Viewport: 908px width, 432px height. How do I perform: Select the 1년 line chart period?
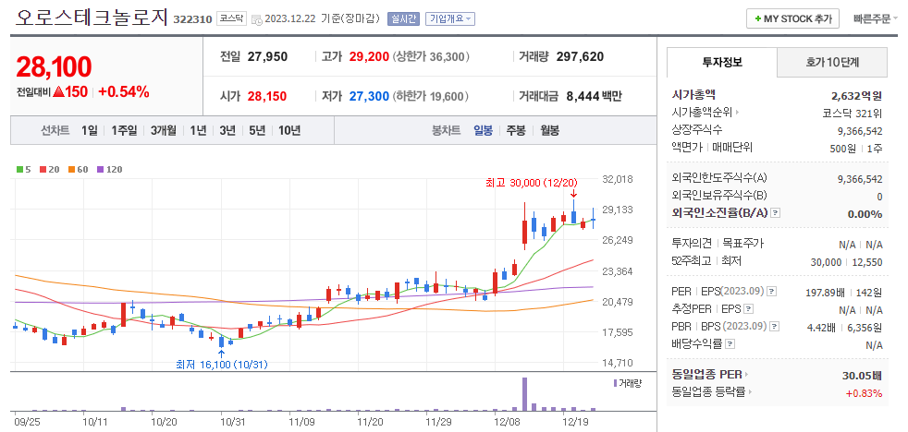click(x=198, y=131)
